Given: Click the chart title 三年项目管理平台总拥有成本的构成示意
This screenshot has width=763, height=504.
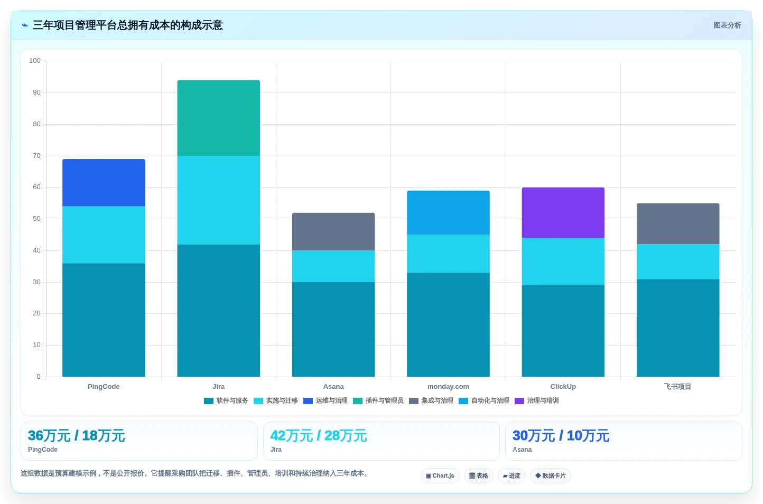Looking at the screenshot, I should (x=128, y=25).
